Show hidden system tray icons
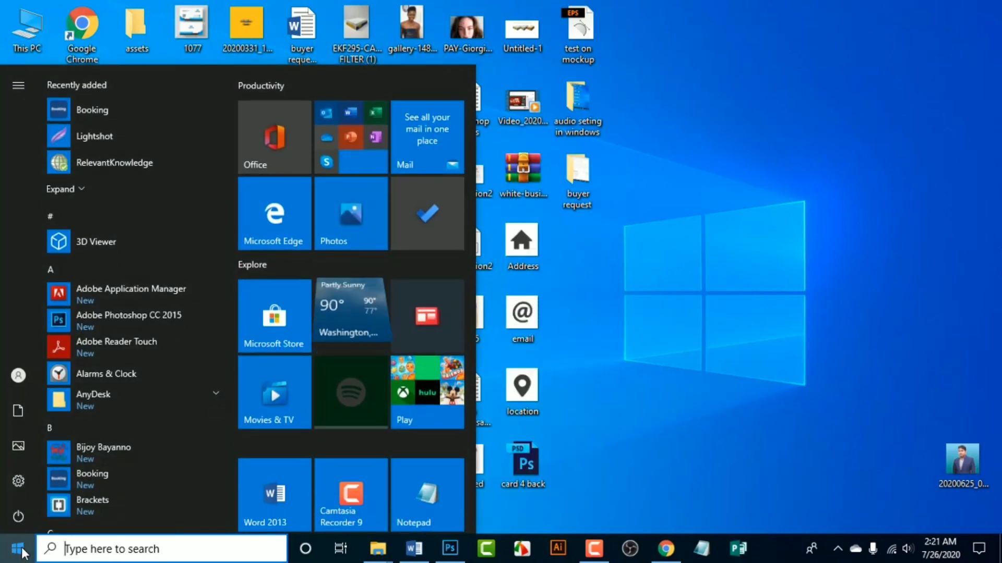Viewport: 1002px width, 563px height. (x=838, y=548)
